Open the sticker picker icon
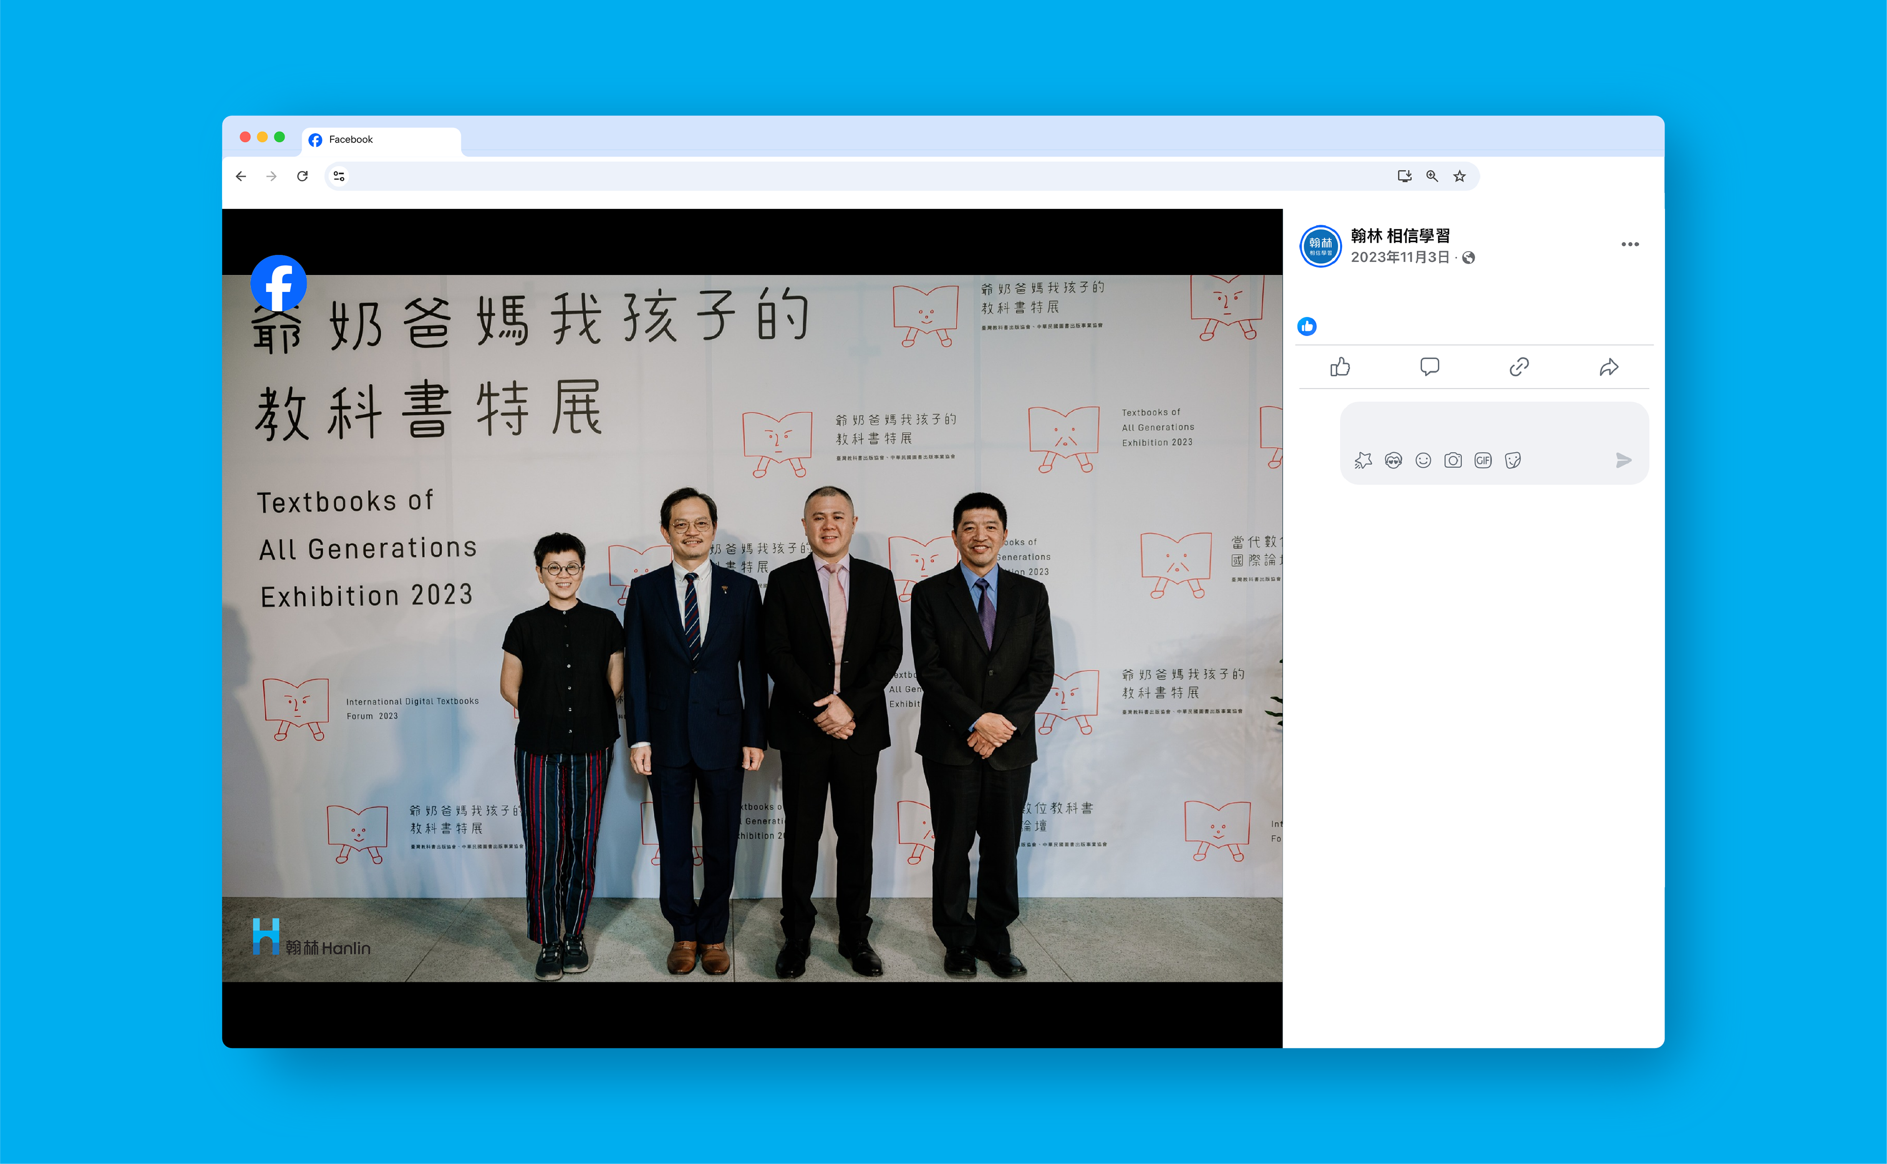 [1513, 460]
